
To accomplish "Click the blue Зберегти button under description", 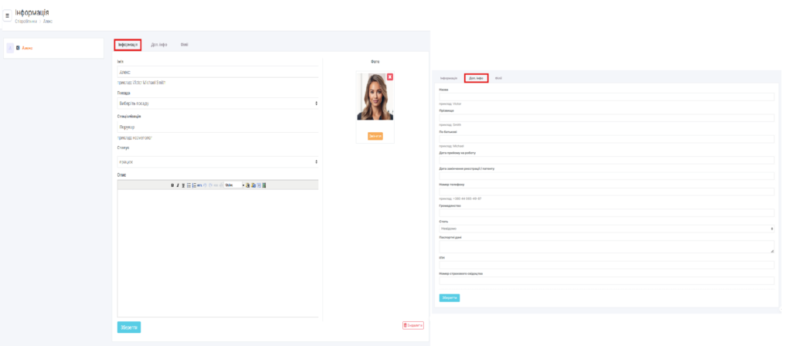I will [x=129, y=327].
